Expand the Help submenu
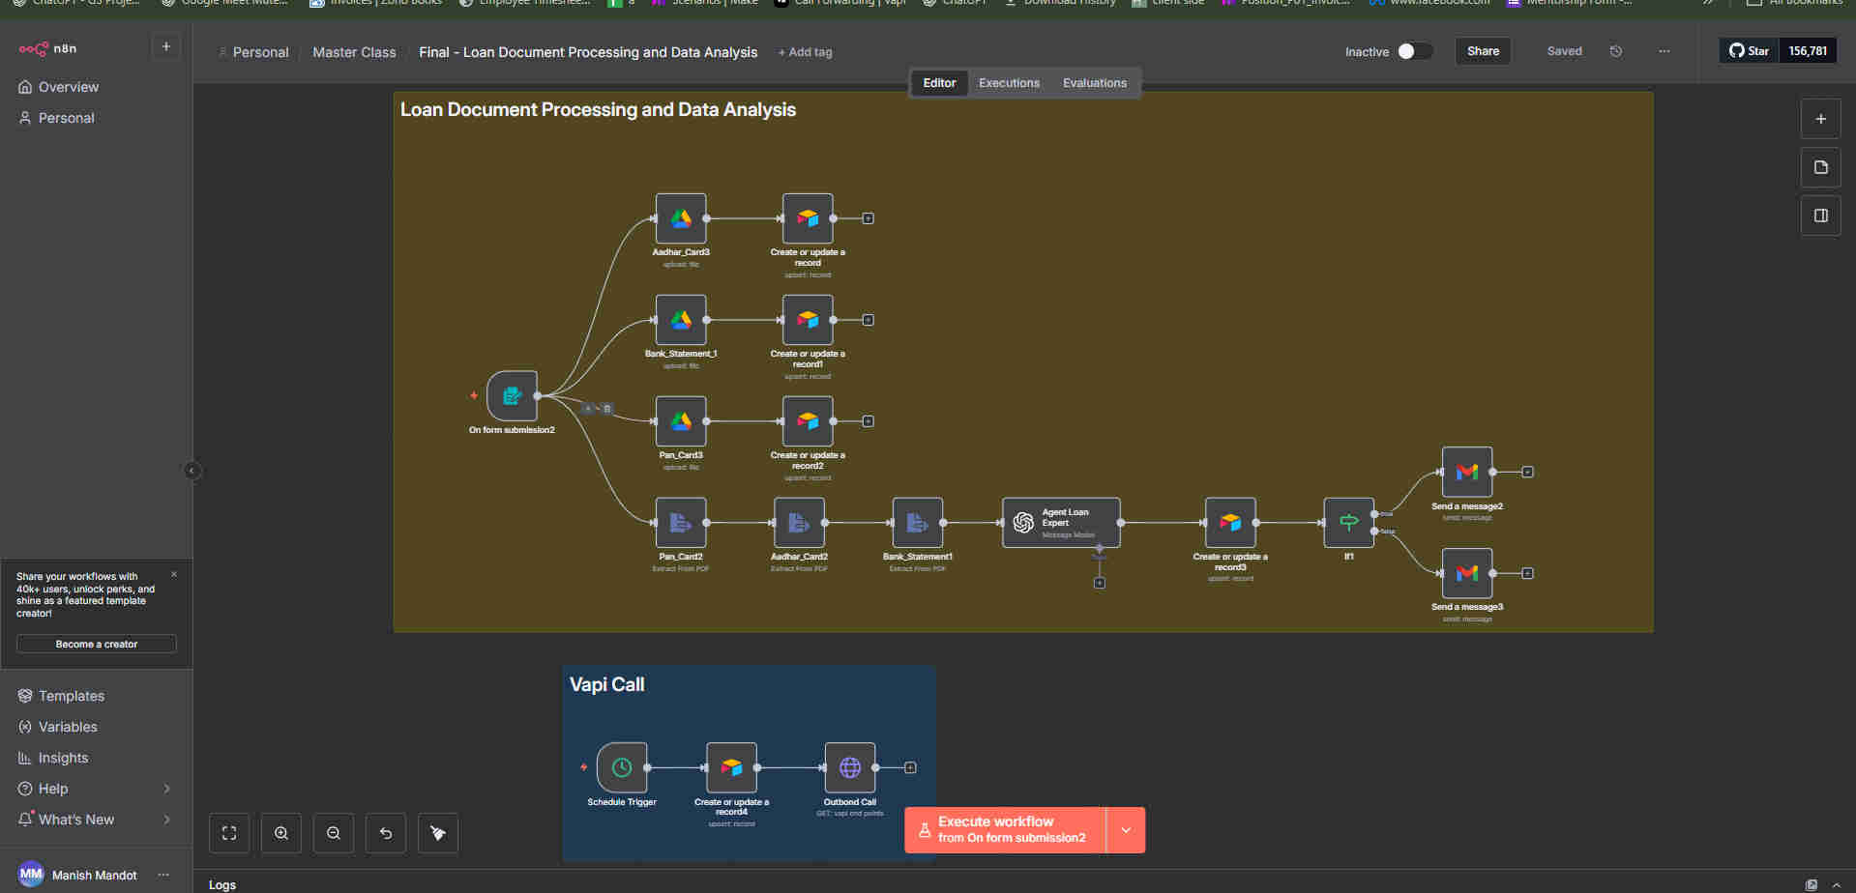The width and height of the screenshot is (1856, 893). tap(167, 789)
